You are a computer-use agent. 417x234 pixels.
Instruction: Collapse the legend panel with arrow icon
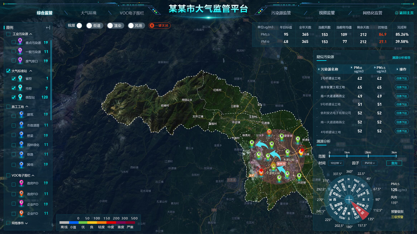click(48, 27)
